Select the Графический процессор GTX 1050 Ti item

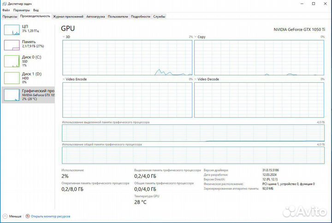[x=28, y=95]
